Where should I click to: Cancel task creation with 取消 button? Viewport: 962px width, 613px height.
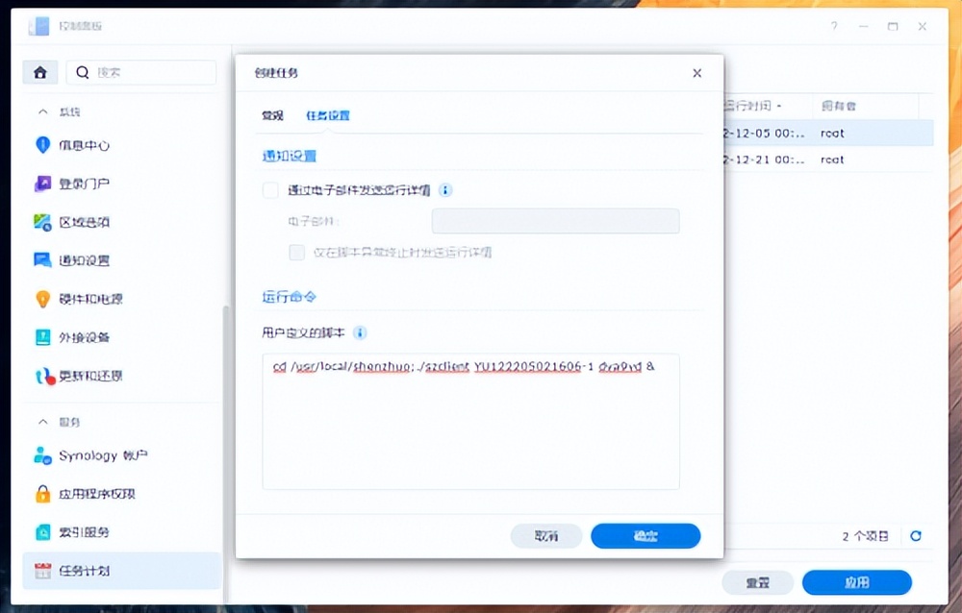tap(546, 536)
